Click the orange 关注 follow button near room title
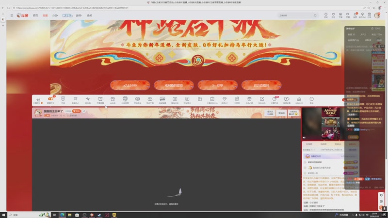388x218 pixels. (77, 111)
